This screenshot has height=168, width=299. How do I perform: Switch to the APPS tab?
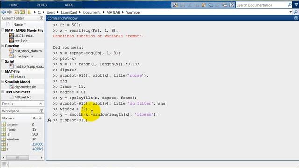(69, 5)
